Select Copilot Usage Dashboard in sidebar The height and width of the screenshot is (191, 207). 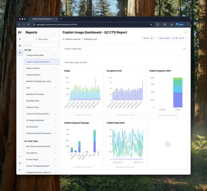click(42, 62)
